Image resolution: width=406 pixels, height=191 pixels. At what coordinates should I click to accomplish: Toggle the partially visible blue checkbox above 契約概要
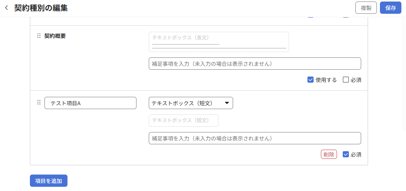[x=311, y=16]
